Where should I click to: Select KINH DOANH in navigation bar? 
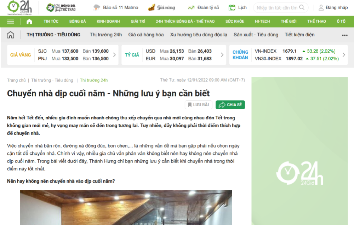(108, 22)
